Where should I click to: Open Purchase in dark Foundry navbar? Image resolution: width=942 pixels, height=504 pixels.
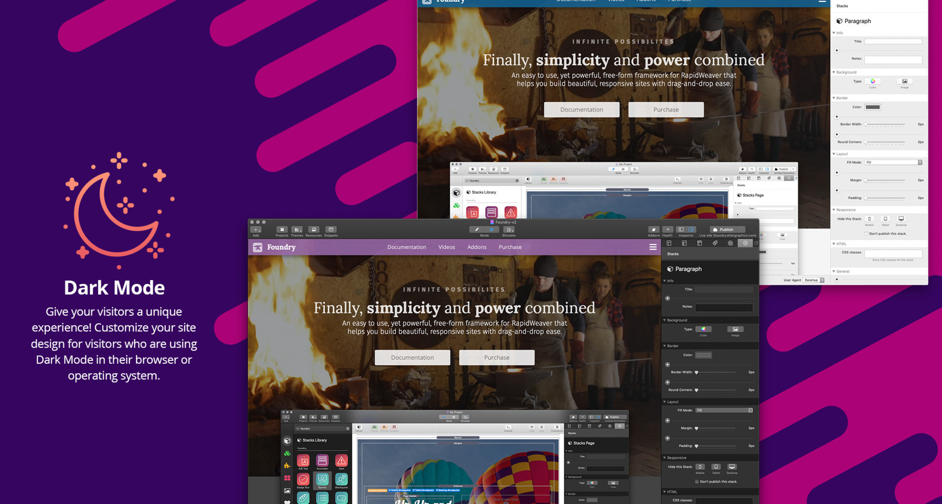click(510, 247)
